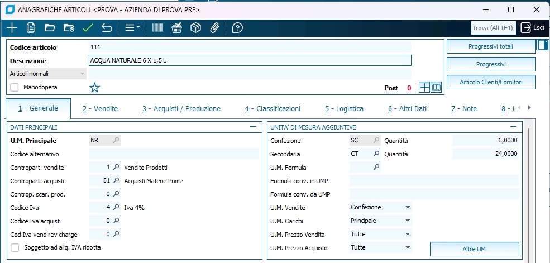The width and height of the screenshot is (550, 263).
Task: Switch to the 2 - Vendite tab
Action: pos(100,108)
